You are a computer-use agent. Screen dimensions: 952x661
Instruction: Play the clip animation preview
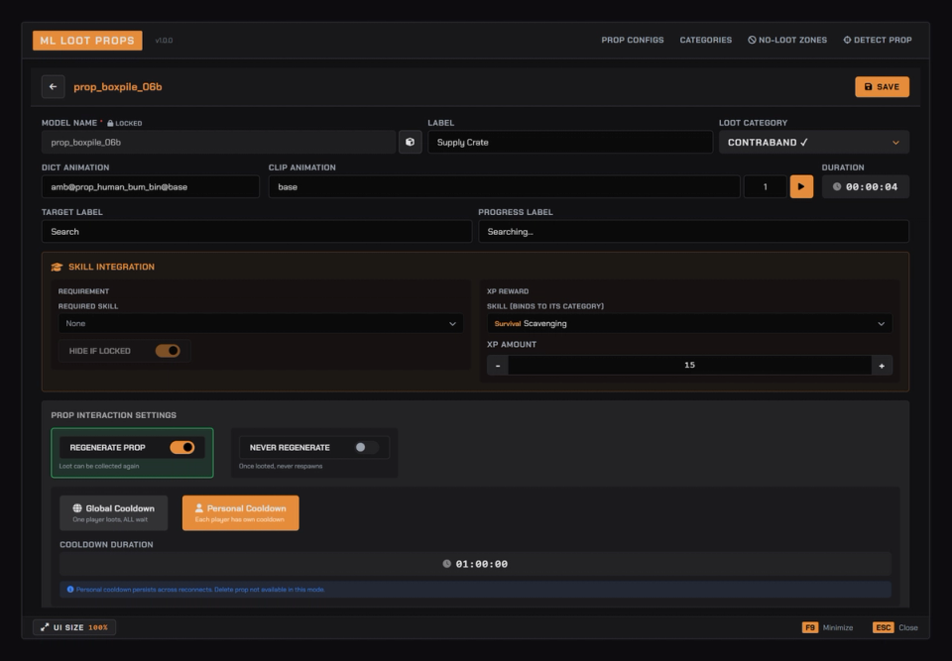point(801,187)
